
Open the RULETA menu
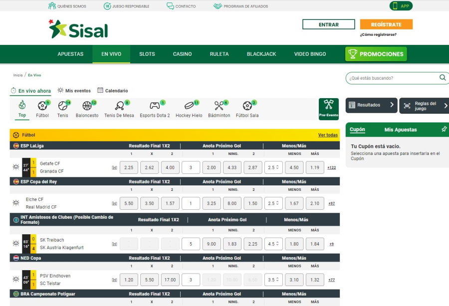click(x=220, y=54)
